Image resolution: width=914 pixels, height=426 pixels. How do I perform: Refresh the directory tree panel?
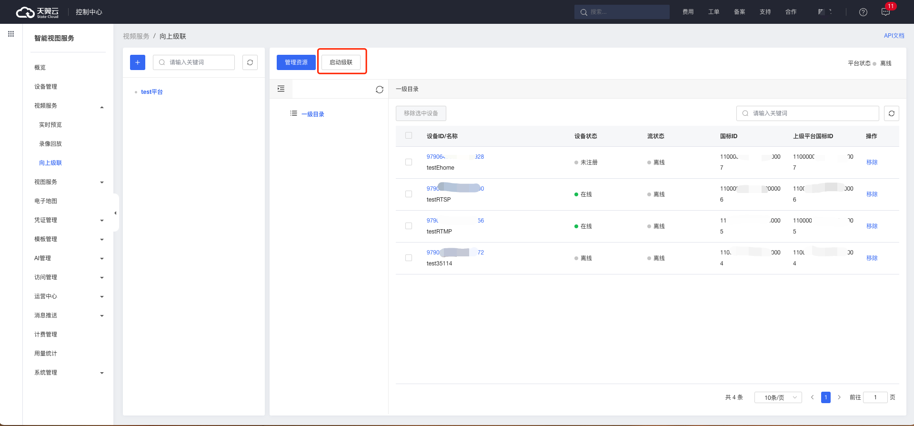click(380, 90)
